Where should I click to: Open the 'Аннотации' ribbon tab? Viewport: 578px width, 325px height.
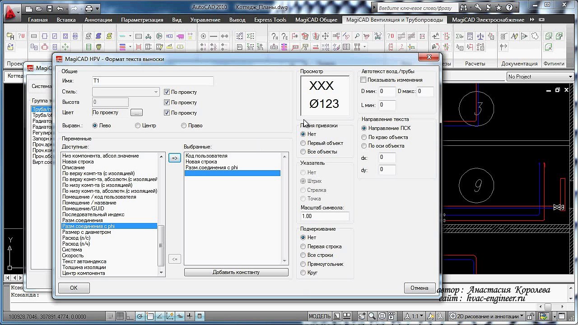98,20
